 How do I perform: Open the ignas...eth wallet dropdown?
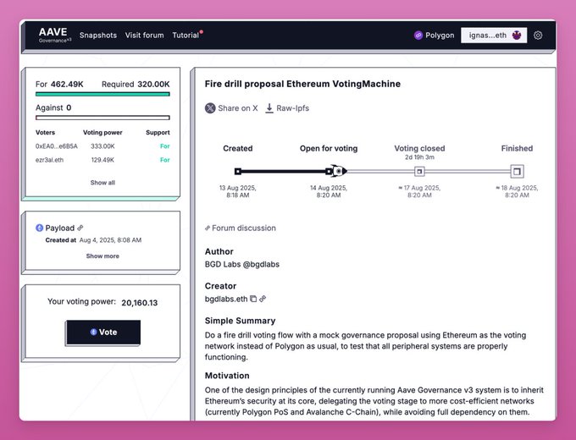pyautogui.click(x=494, y=36)
